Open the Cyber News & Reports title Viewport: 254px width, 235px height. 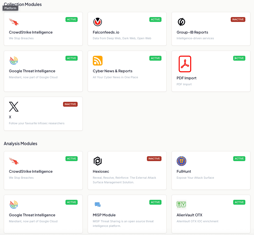point(113,71)
